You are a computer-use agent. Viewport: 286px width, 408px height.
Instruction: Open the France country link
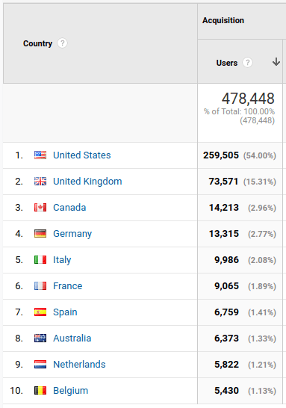(x=68, y=286)
